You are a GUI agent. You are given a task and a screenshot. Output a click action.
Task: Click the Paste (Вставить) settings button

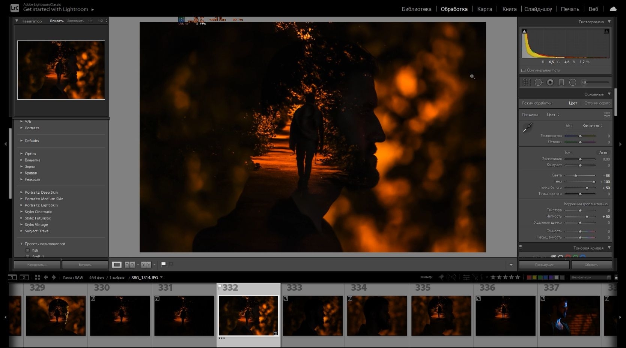[x=85, y=265]
